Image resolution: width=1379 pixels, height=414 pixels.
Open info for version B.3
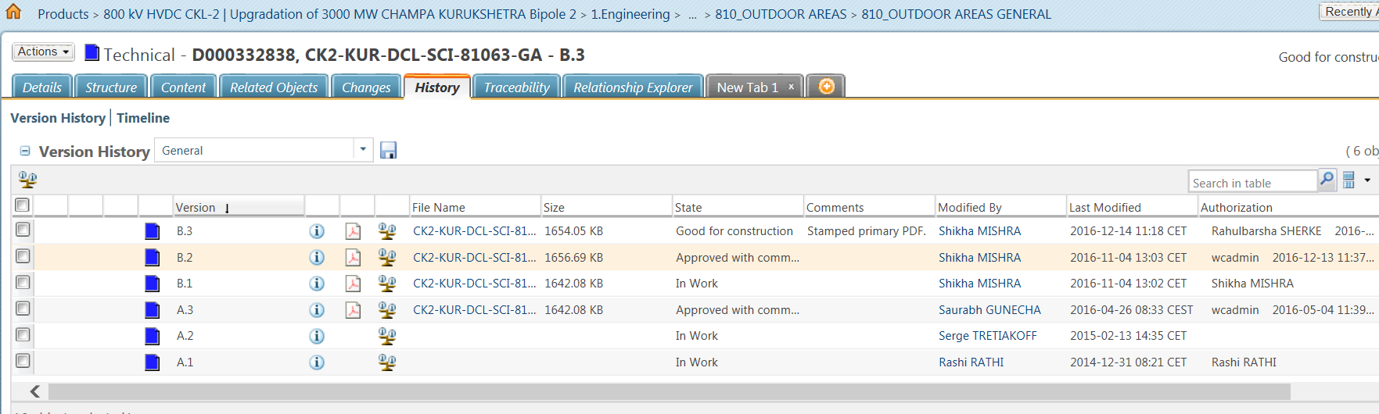317,231
